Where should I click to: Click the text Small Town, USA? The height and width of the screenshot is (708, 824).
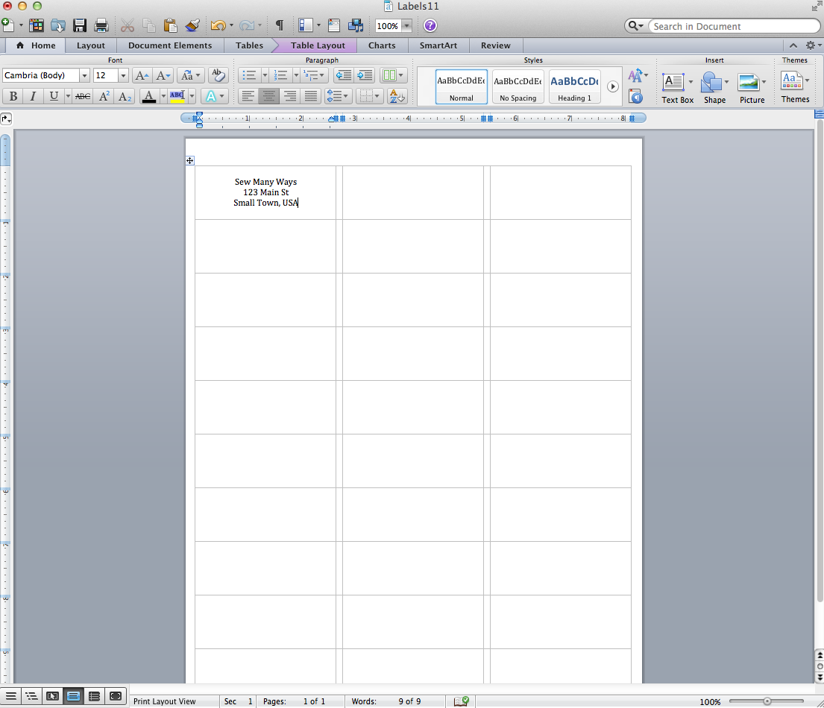[x=265, y=203]
